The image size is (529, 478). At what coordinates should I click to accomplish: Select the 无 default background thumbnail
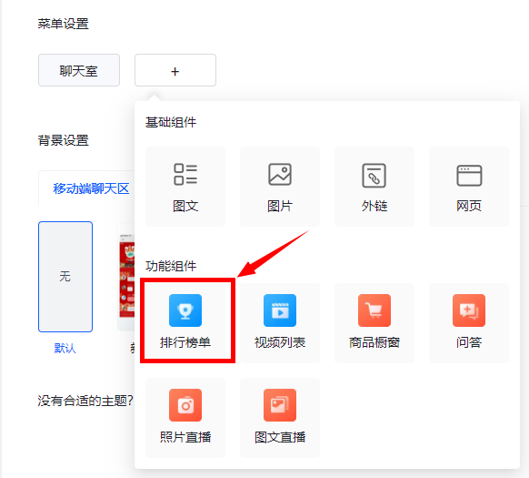pyautogui.click(x=65, y=277)
